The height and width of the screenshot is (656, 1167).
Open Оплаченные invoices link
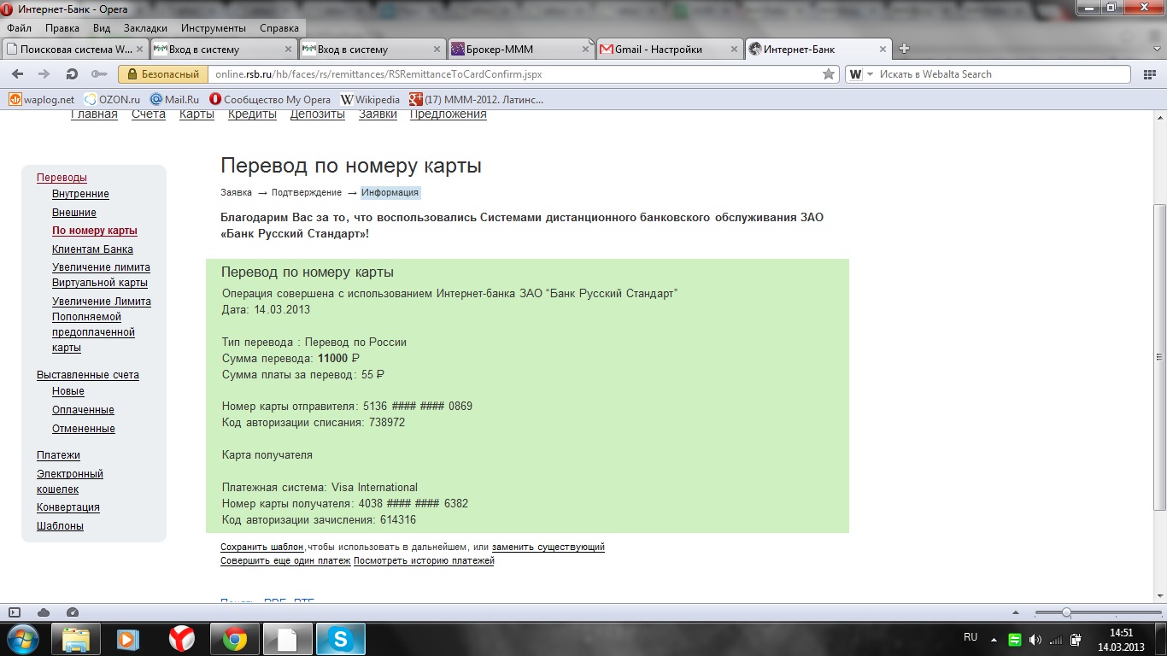(x=83, y=410)
